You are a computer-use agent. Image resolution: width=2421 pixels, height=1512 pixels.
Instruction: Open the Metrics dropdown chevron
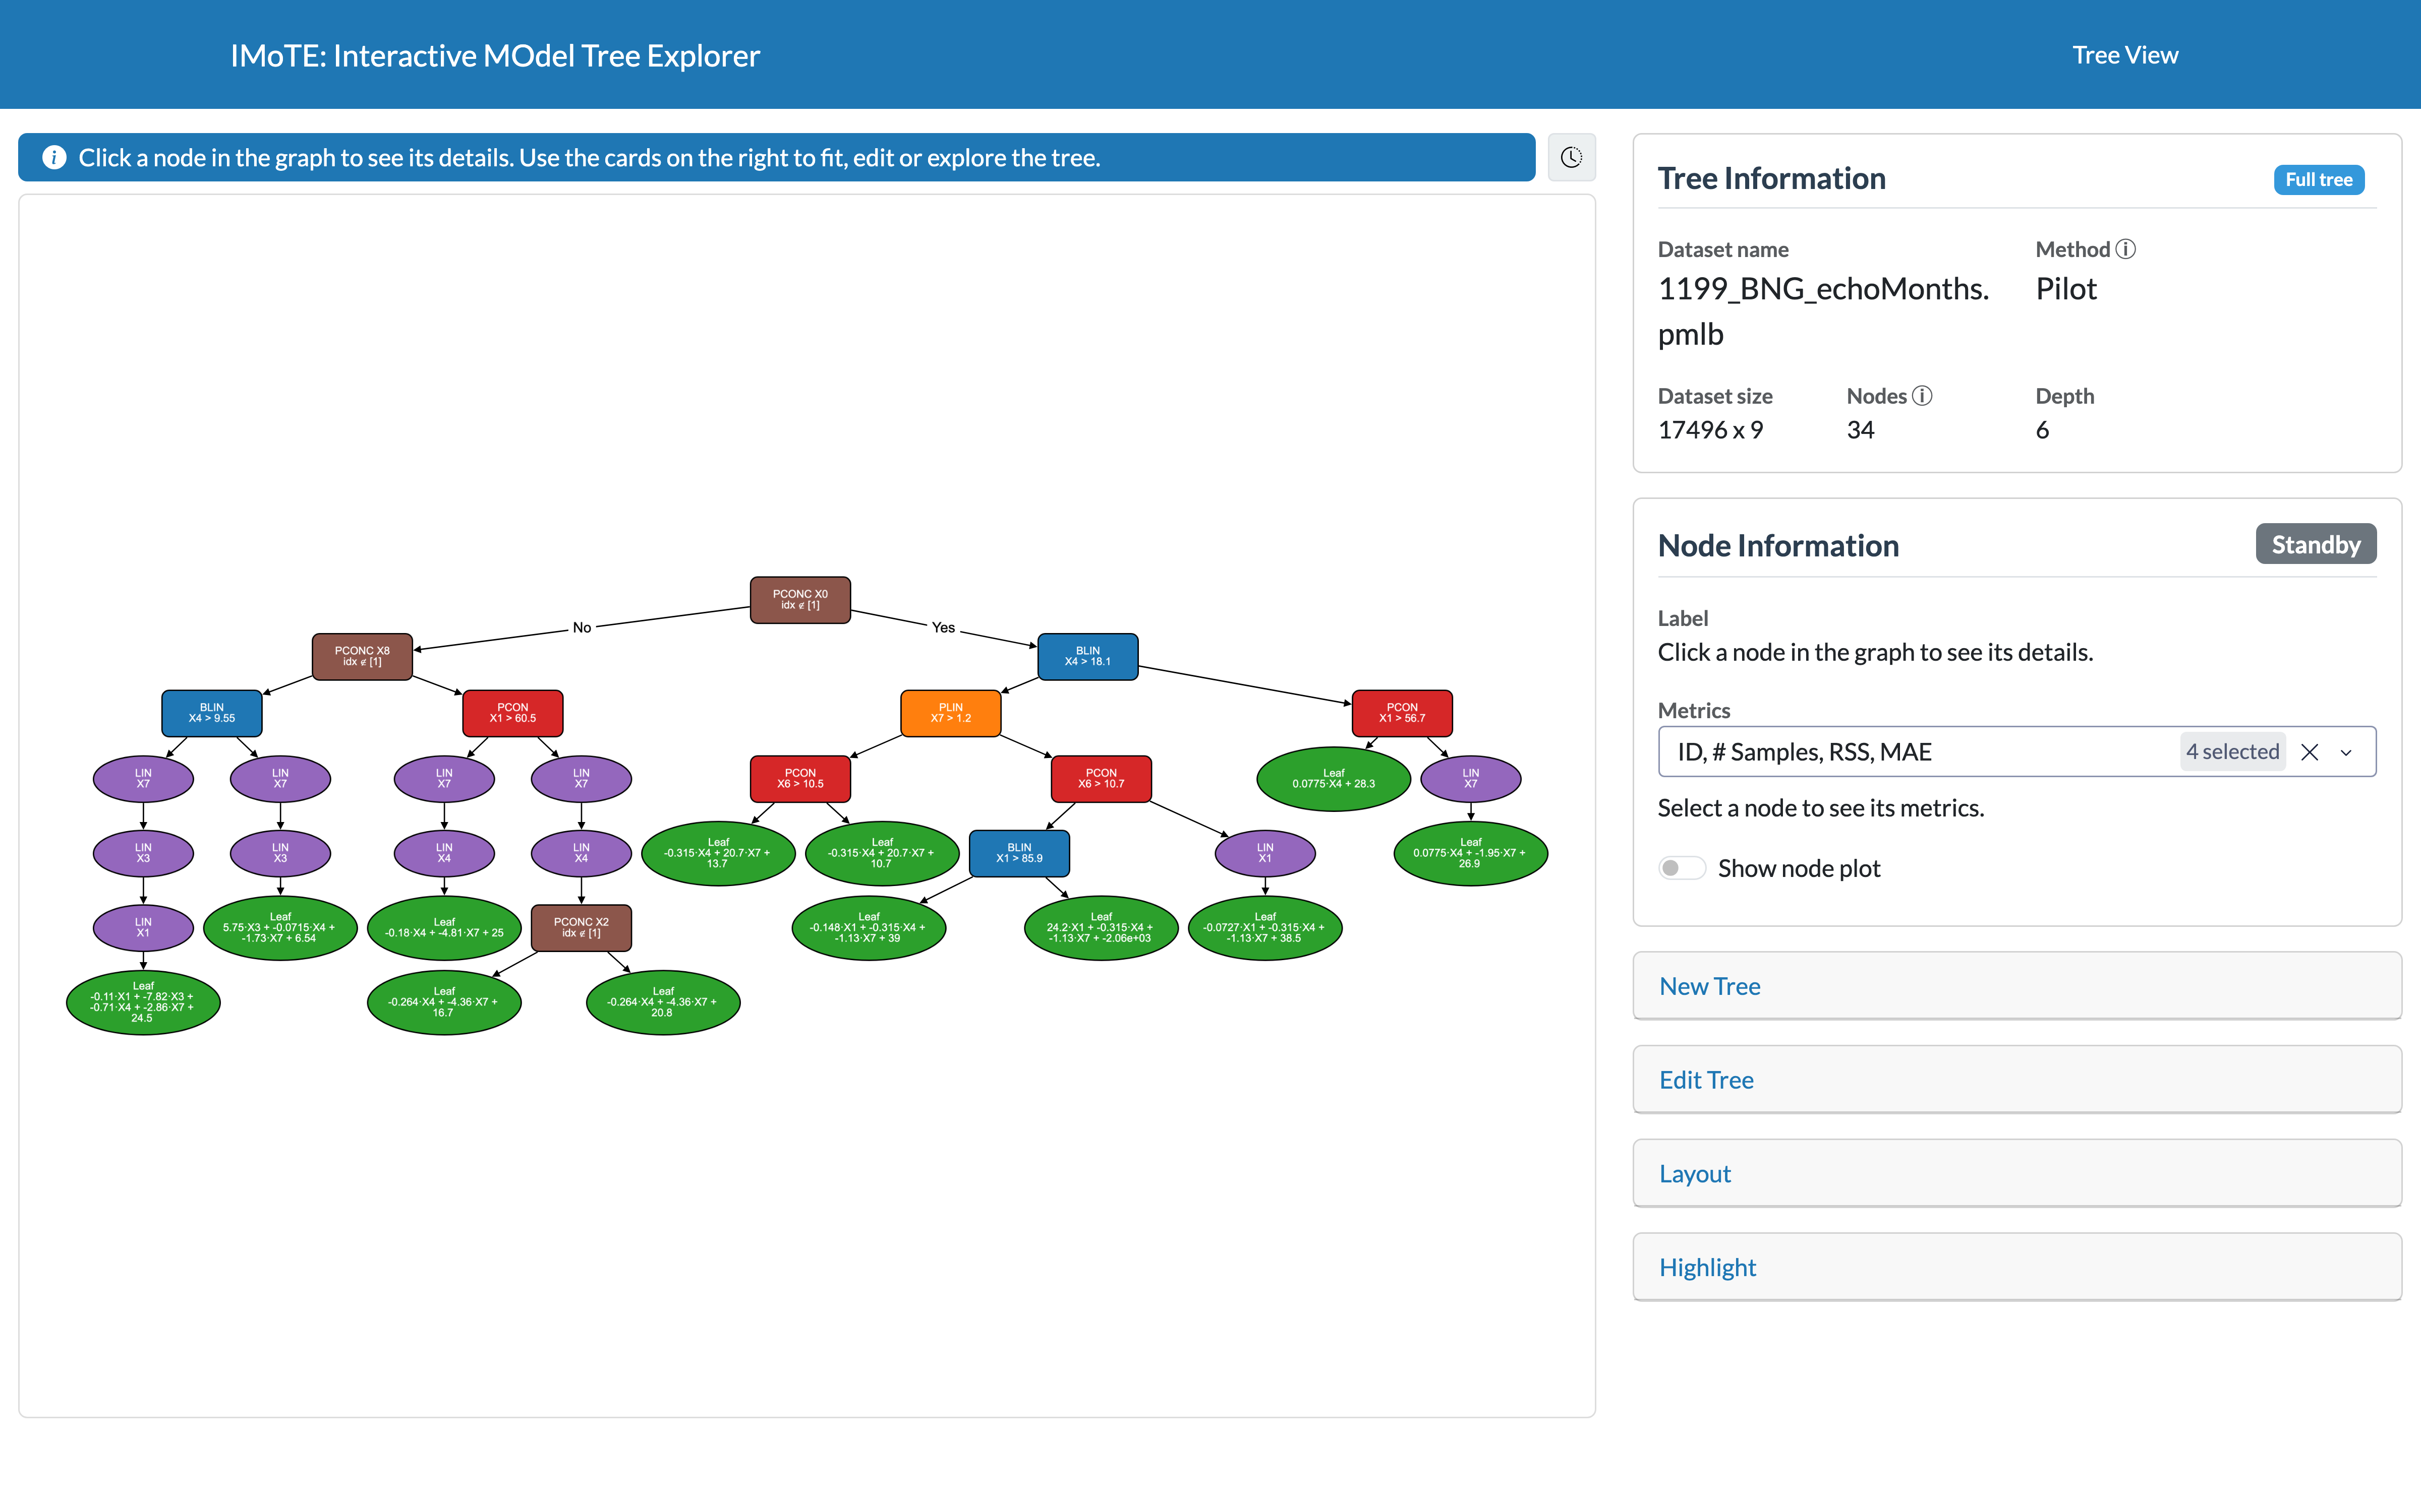2346,752
